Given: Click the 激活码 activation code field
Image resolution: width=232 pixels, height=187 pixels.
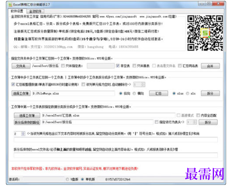Looking at the screenshot, I should pos(44,179).
